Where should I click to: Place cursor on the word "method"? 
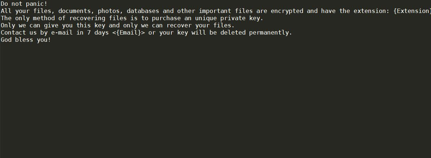[x=44, y=18]
